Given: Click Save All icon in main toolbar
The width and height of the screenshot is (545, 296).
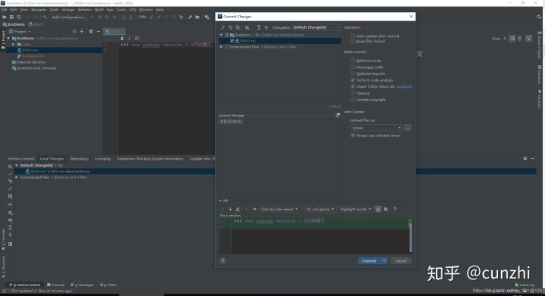Looking at the screenshot, I should [11, 17].
